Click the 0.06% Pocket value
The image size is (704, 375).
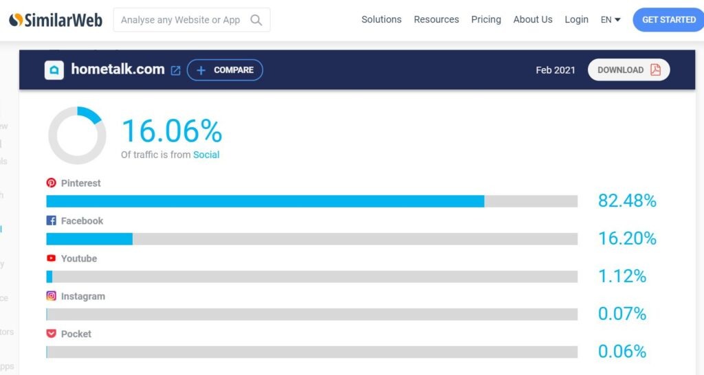621,351
